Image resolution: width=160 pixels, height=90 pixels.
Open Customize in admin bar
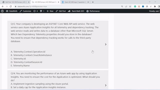point(25,11)
